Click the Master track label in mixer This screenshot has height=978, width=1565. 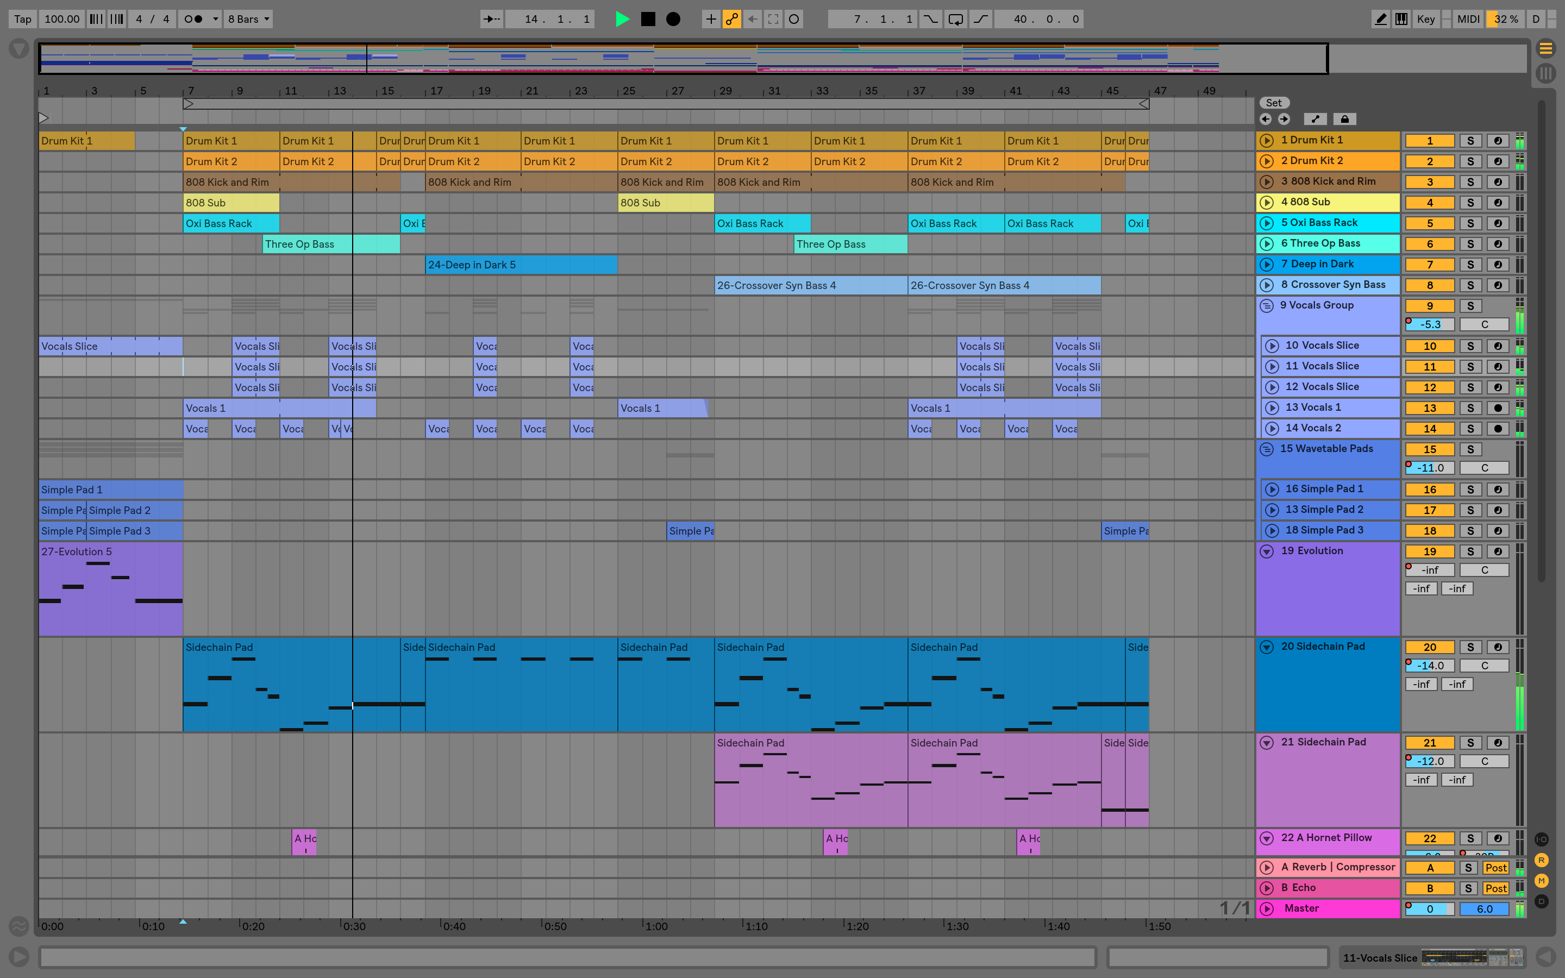coord(1336,907)
